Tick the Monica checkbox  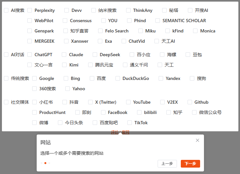[x=195, y=31]
